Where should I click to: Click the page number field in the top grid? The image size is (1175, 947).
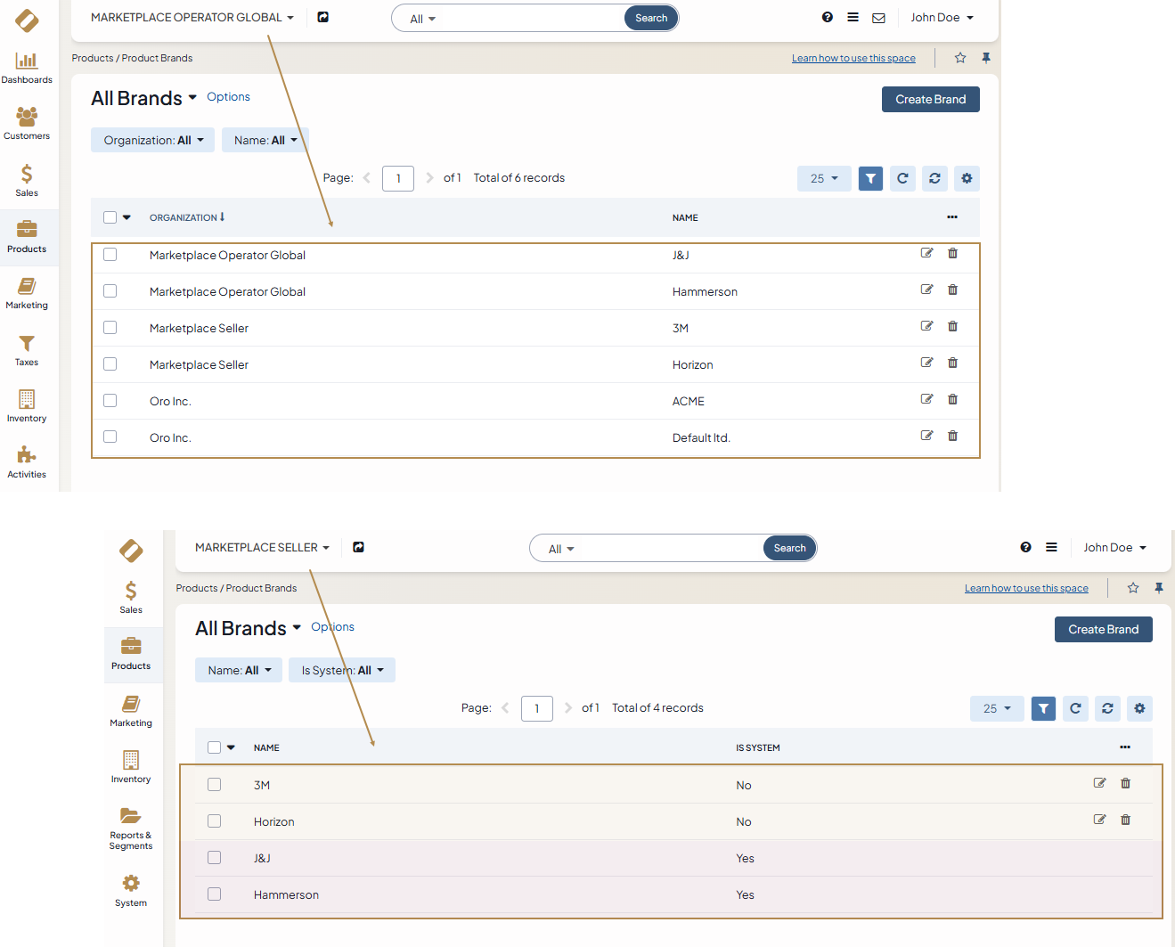(x=398, y=178)
